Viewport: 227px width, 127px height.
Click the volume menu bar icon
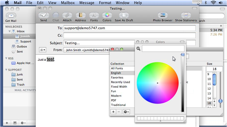tap(221, 3)
